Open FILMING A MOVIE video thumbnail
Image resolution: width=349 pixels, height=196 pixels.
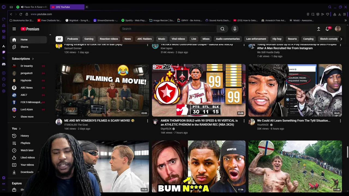point(103,90)
